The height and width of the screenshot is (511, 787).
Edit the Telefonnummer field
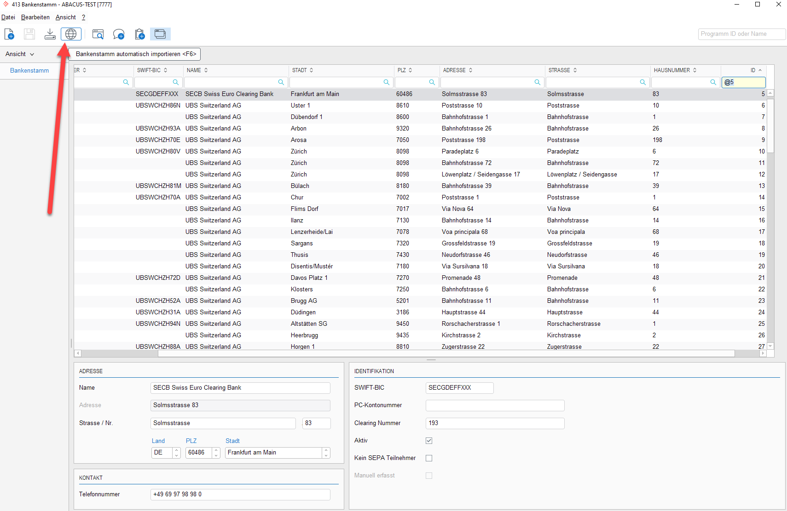(x=240, y=494)
